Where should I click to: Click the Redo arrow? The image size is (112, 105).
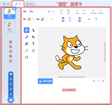(x=54, y=11)
